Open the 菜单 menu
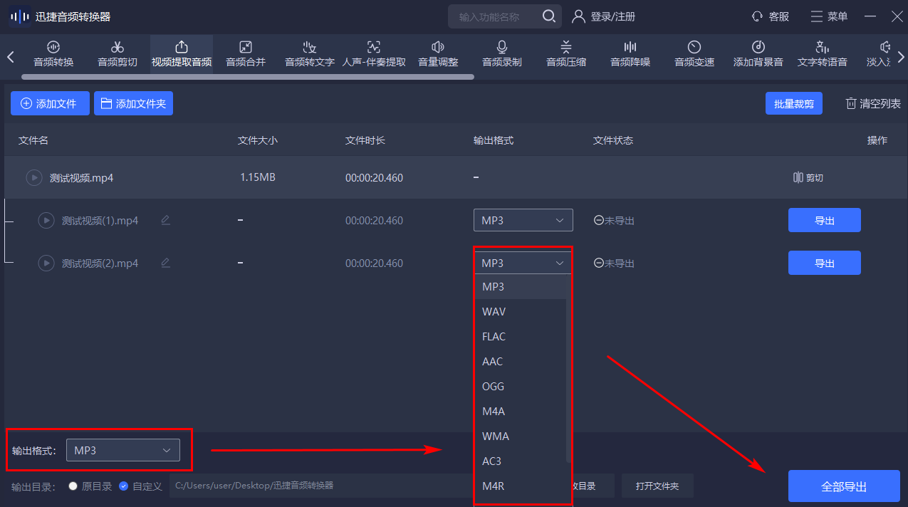908x507 pixels. [829, 16]
